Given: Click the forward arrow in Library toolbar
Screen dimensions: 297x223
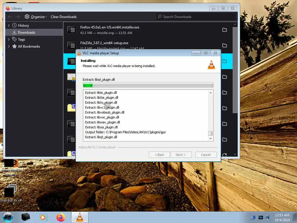Looking at the screenshot, I should [18, 17].
